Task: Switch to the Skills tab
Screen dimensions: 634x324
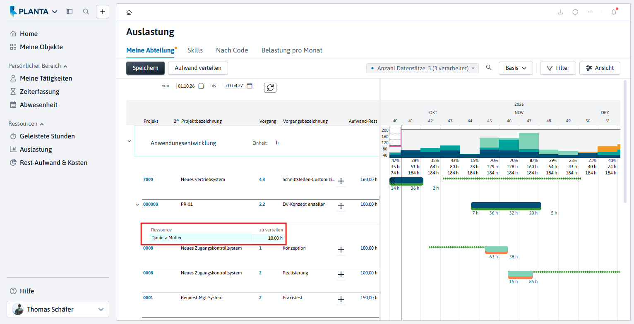Action: click(195, 50)
